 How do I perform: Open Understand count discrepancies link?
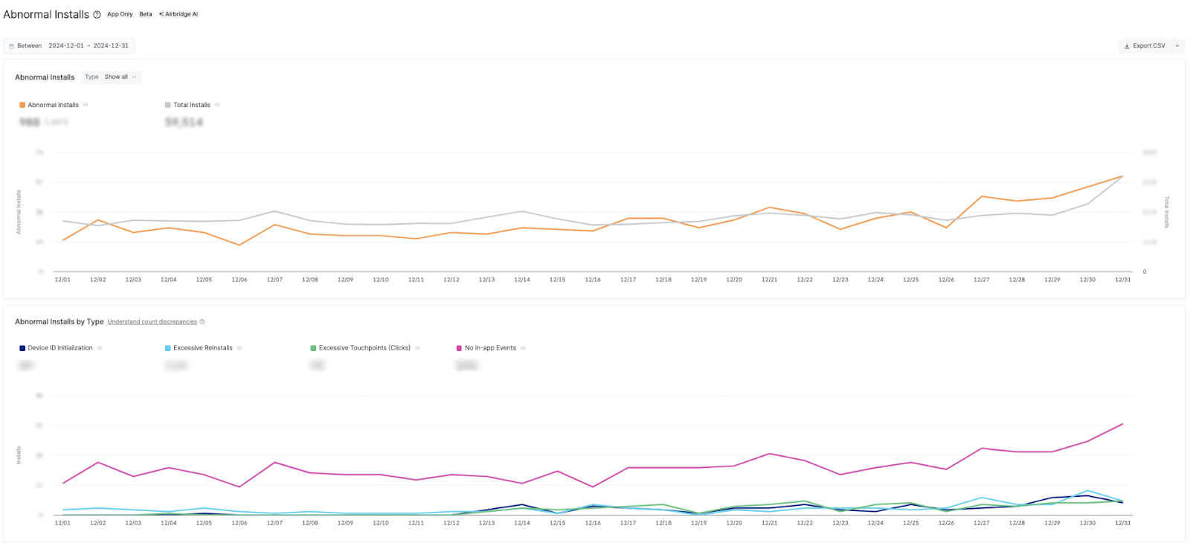point(152,322)
